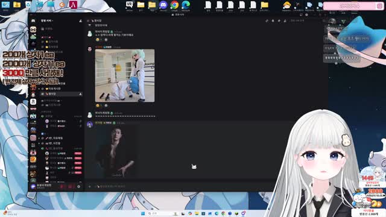The width and height of the screenshot is (386, 217).
Task: Expand the pencil emoji channel's thread arrow
Action: 39,138
